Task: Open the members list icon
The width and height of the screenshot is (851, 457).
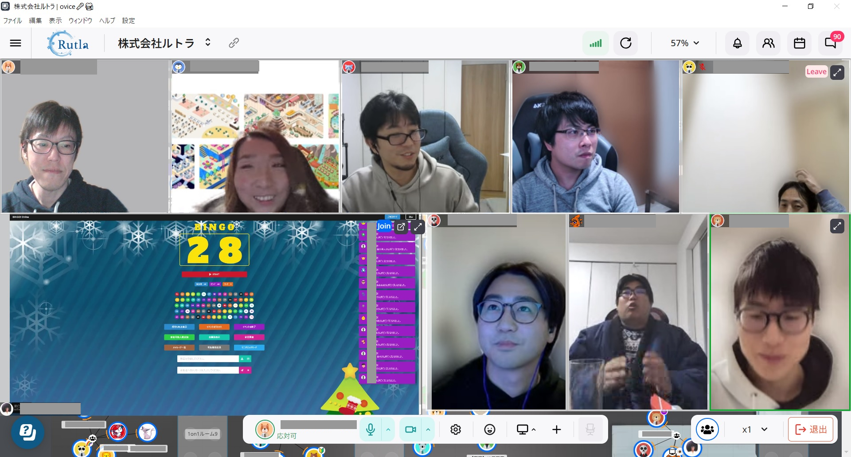Action: coord(768,43)
